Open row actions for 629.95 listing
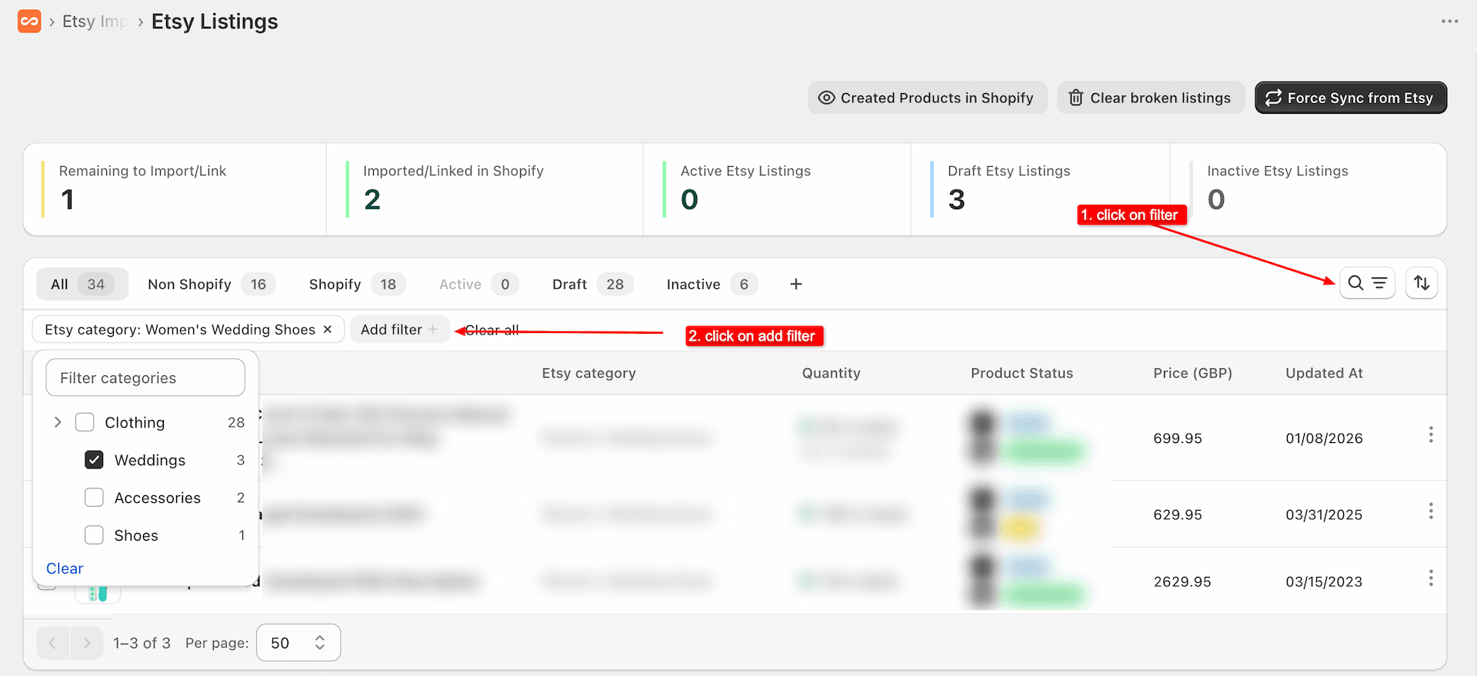The width and height of the screenshot is (1477, 676). pyautogui.click(x=1431, y=511)
